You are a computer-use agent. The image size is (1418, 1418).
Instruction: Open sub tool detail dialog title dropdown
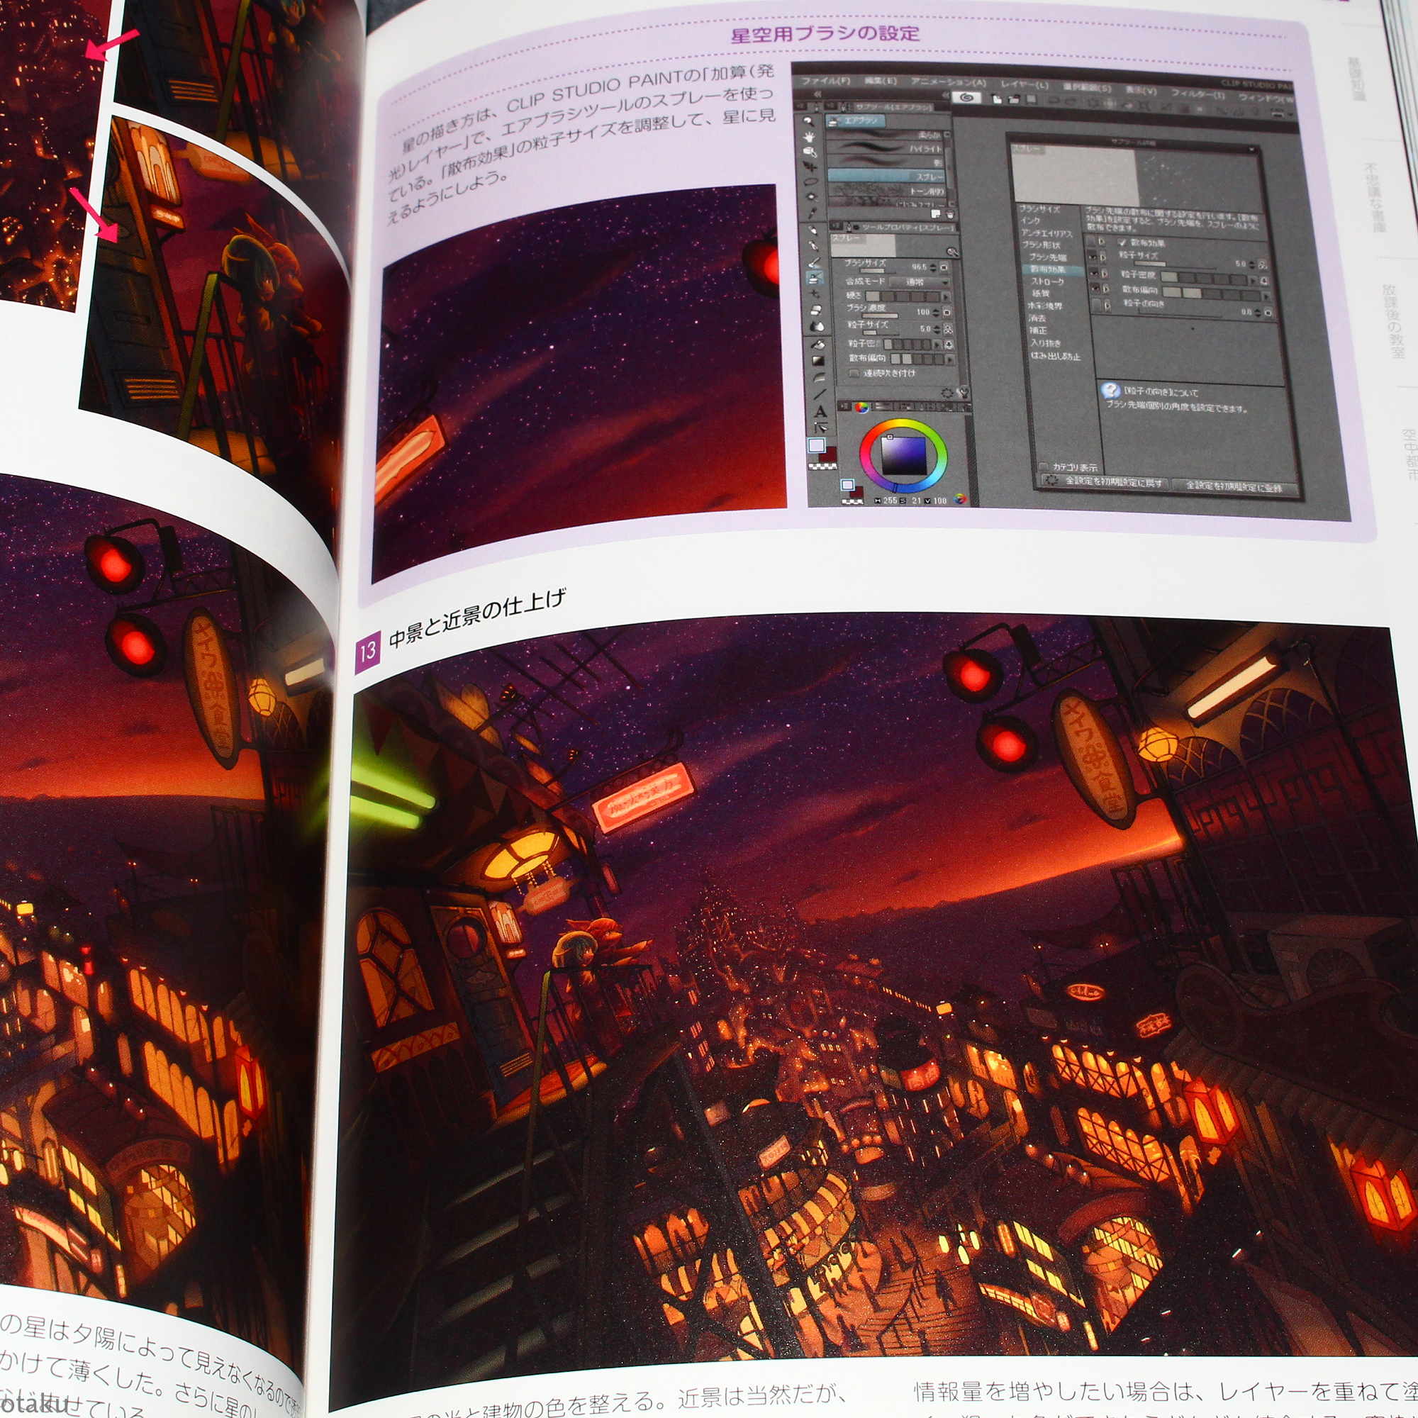point(1252,150)
